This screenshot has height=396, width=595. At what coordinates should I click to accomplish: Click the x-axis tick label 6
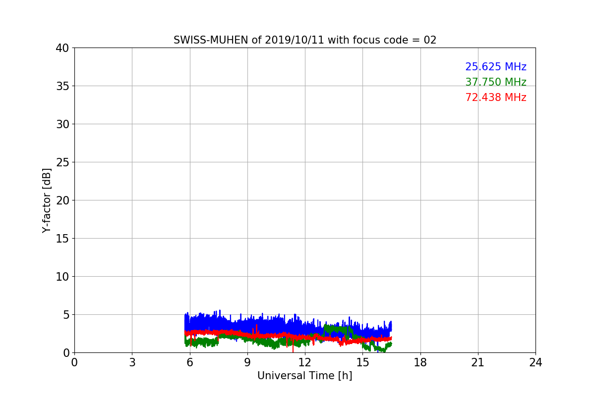[x=190, y=362]
